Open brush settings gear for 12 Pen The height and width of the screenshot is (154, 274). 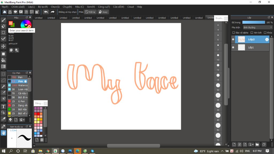point(25,81)
